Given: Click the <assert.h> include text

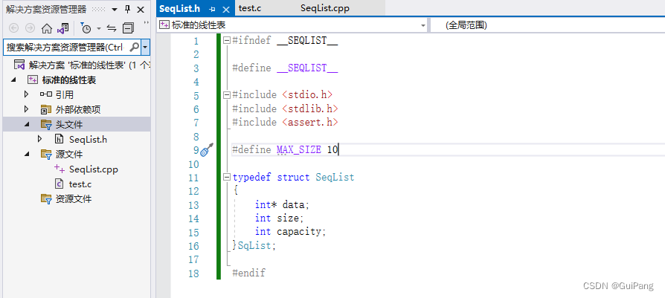Looking at the screenshot, I should pos(310,122).
